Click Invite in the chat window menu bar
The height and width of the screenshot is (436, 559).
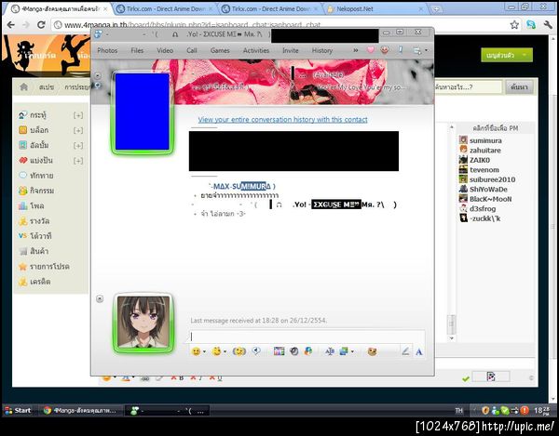tap(290, 50)
